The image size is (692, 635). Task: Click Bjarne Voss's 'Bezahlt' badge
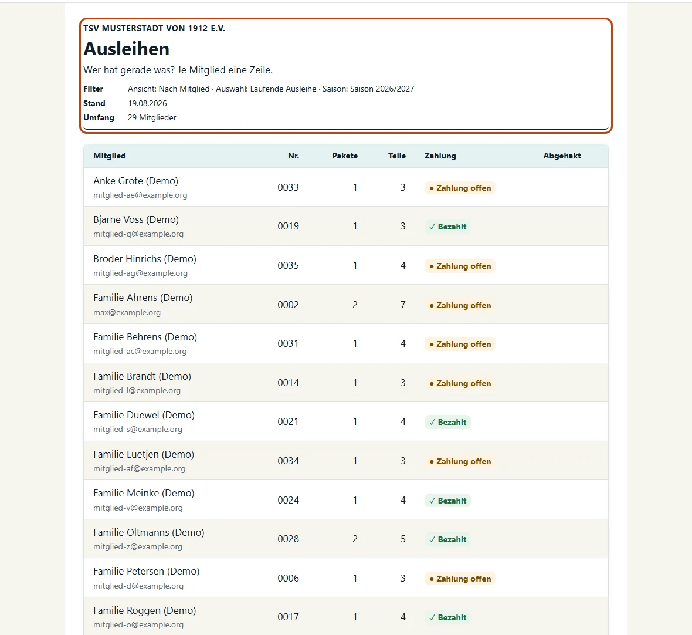(447, 227)
